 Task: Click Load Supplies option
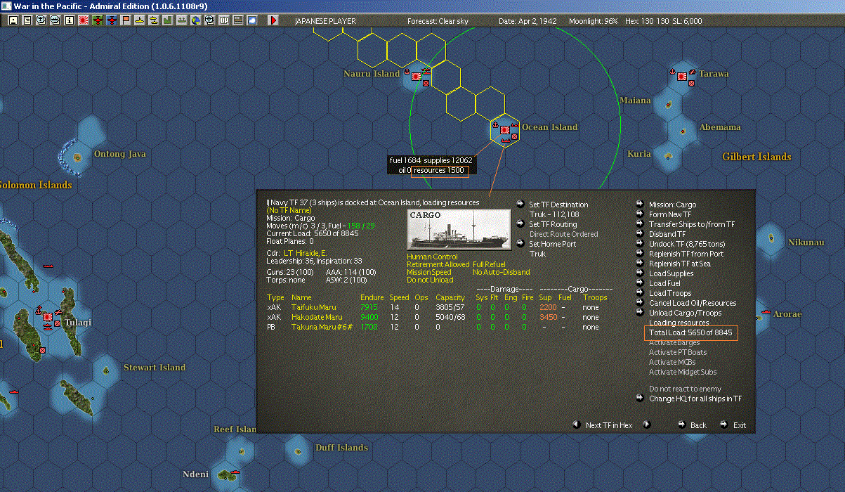click(x=671, y=273)
